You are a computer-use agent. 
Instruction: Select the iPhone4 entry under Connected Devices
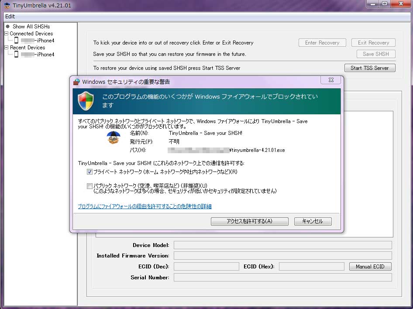click(38, 40)
